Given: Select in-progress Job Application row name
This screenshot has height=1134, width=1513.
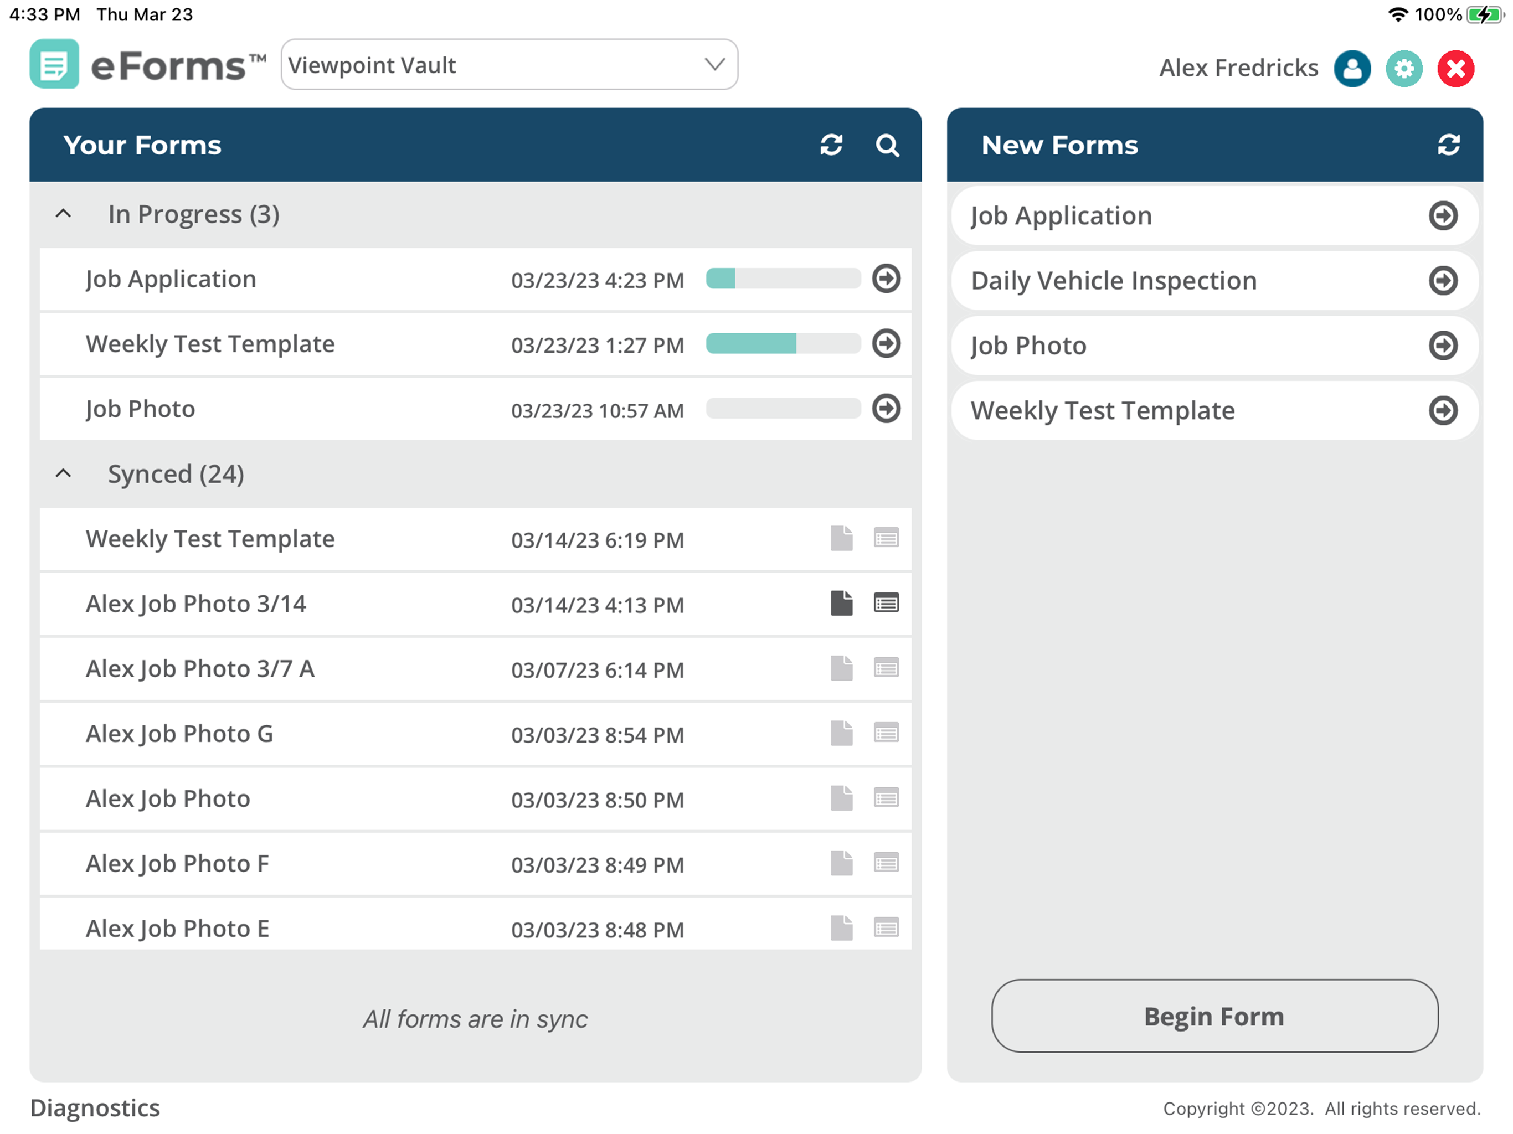Looking at the screenshot, I should point(171,279).
